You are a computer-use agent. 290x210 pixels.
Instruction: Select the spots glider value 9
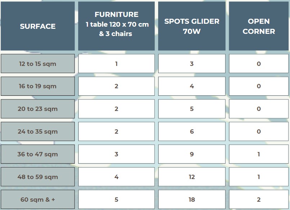tap(192, 154)
